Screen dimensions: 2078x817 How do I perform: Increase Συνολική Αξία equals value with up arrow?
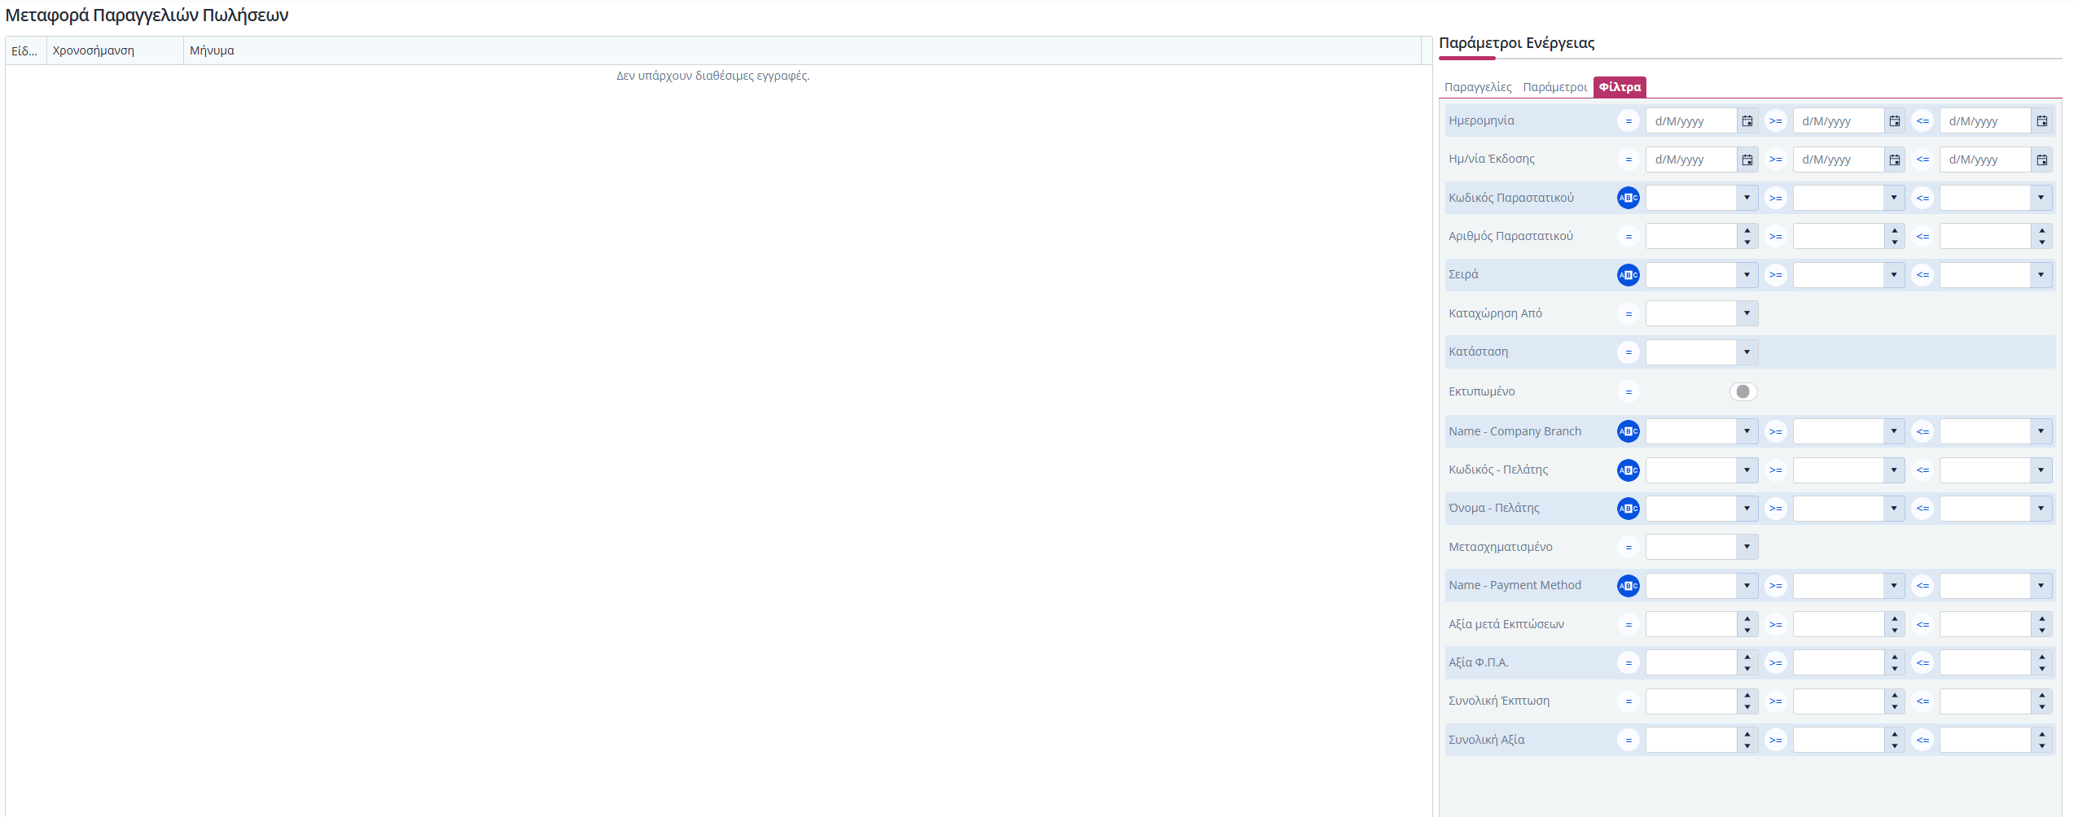pyautogui.click(x=1747, y=735)
